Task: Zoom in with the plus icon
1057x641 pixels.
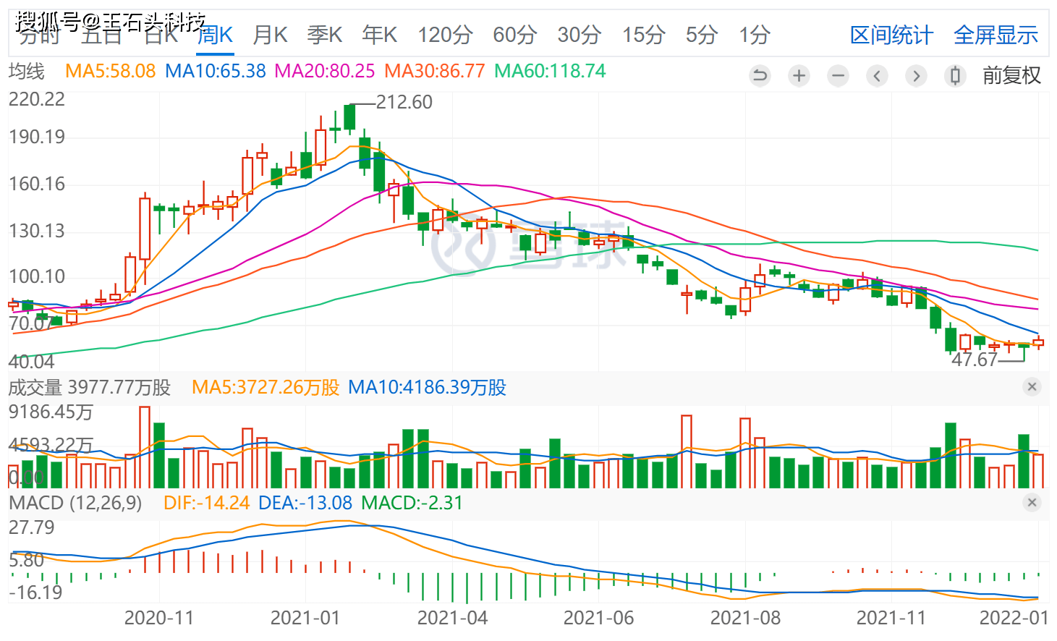Action: 799,75
